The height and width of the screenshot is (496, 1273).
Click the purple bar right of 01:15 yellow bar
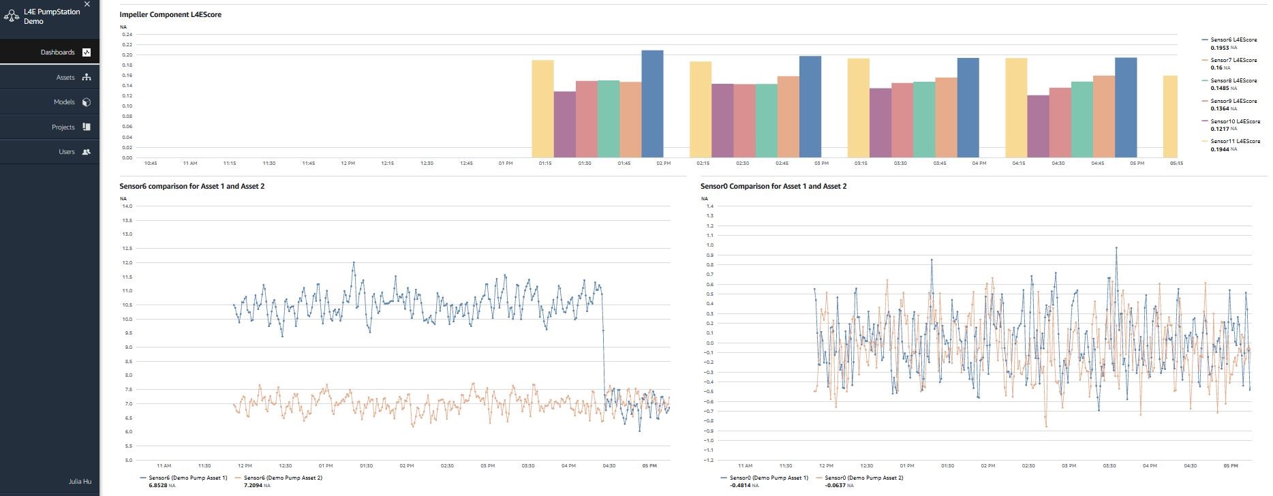tap(564, 125)
